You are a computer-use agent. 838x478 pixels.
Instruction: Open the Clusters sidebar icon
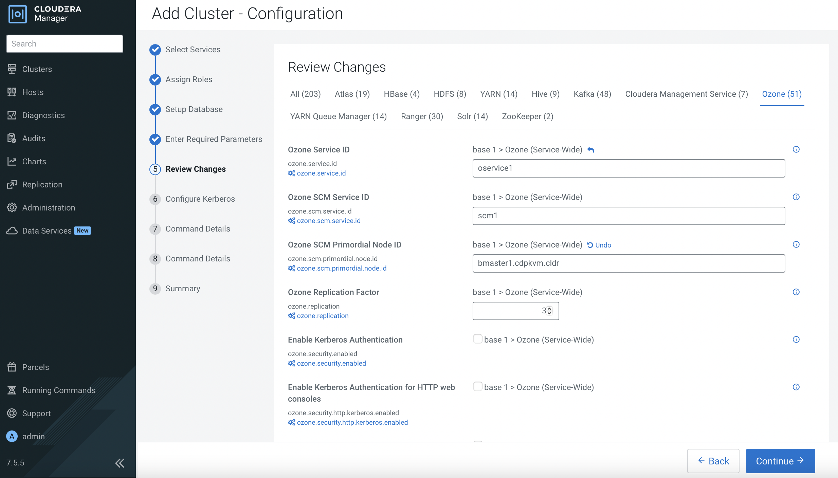tap(12, 69)
